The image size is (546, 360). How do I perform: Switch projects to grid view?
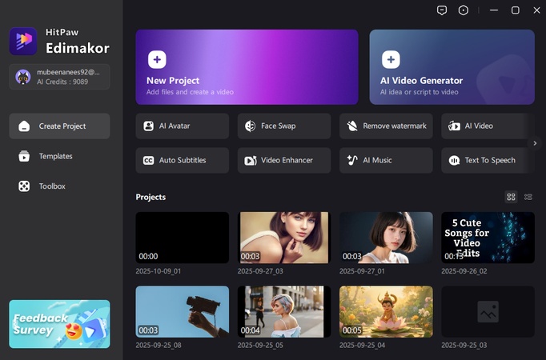point(512,197)
